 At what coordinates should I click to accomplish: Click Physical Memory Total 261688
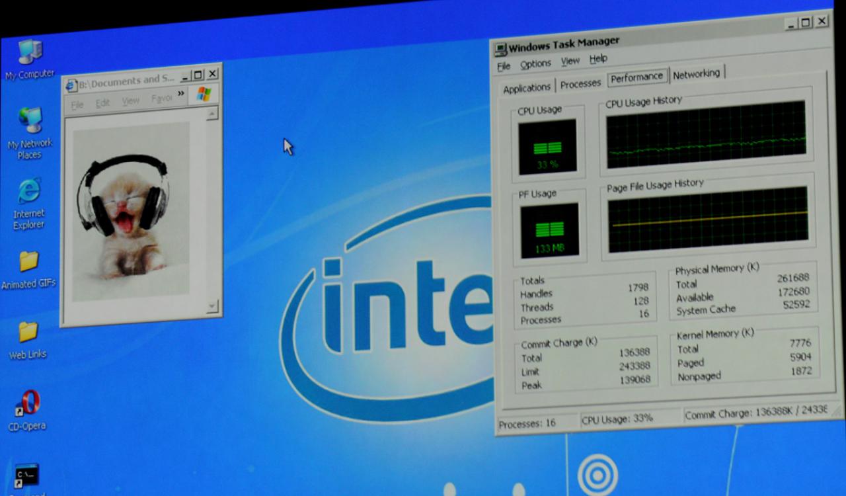[792, 278]
